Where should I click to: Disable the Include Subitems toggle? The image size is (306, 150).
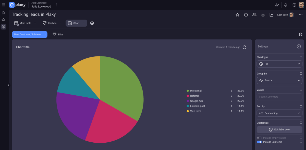pos(259,142)
